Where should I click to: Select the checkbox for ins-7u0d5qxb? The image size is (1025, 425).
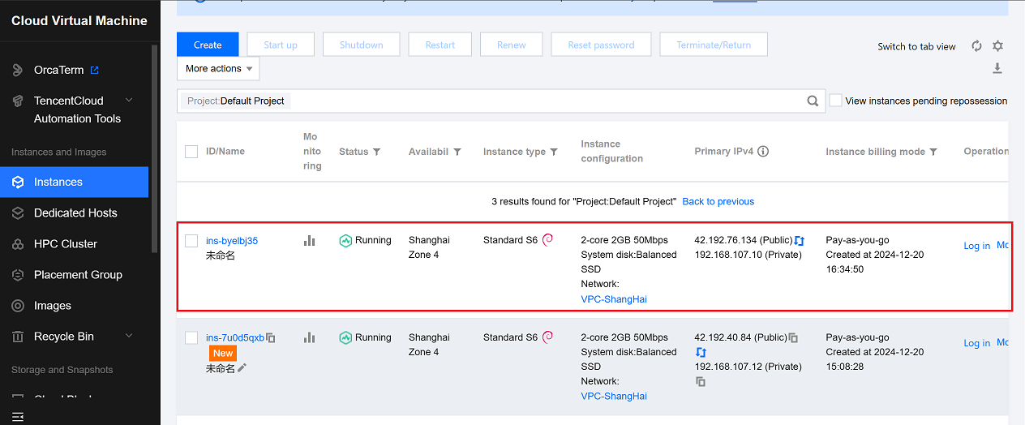(191, 337)
